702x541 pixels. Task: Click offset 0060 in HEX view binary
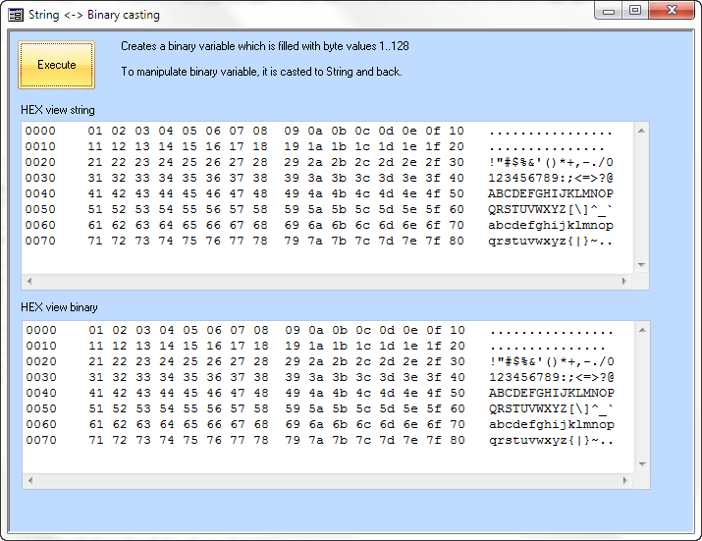[41, 424]
